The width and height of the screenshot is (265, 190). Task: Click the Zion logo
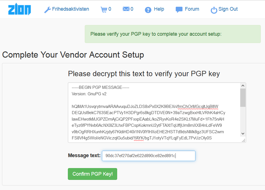(x=19, y=9)
